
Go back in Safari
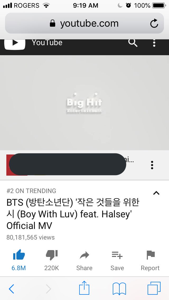tap(11, 289)
